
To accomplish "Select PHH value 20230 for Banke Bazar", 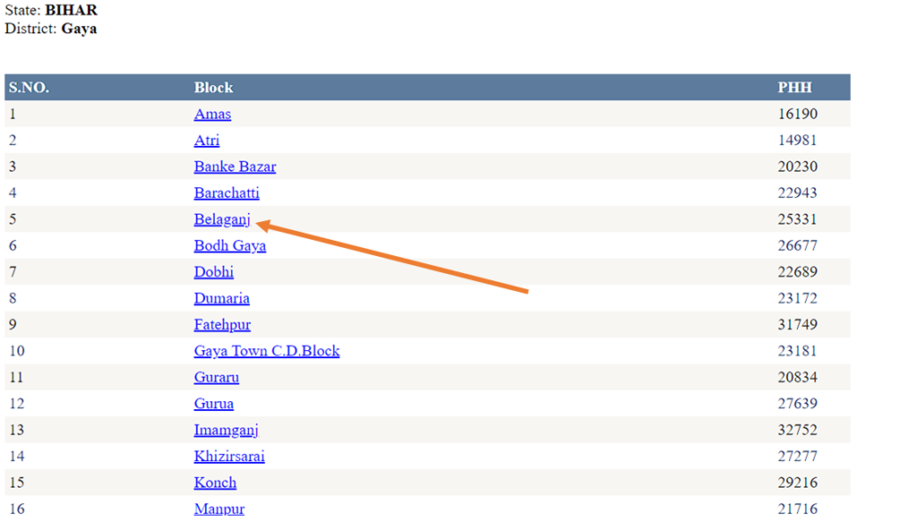I will coord(798,167).
